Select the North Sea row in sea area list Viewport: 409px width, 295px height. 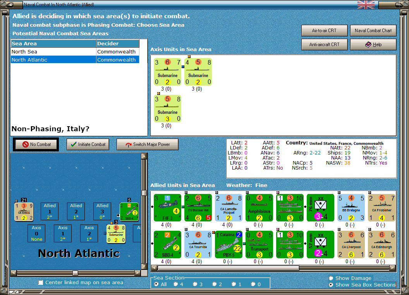tap(75, 51)
